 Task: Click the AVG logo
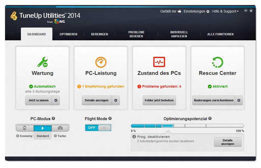[60, 22]
